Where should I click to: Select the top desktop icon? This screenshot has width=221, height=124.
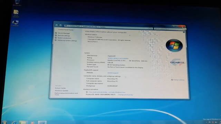(17, 3)
